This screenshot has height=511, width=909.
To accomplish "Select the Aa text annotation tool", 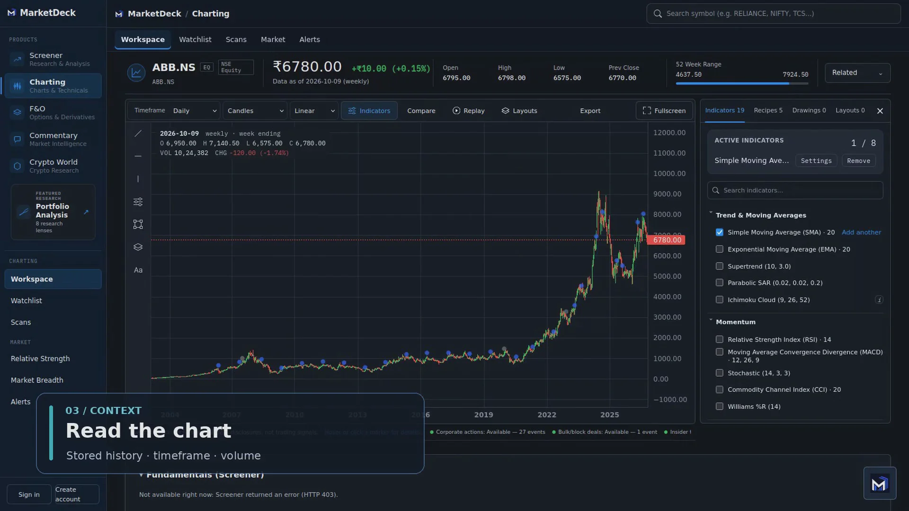I will (138, 270).
